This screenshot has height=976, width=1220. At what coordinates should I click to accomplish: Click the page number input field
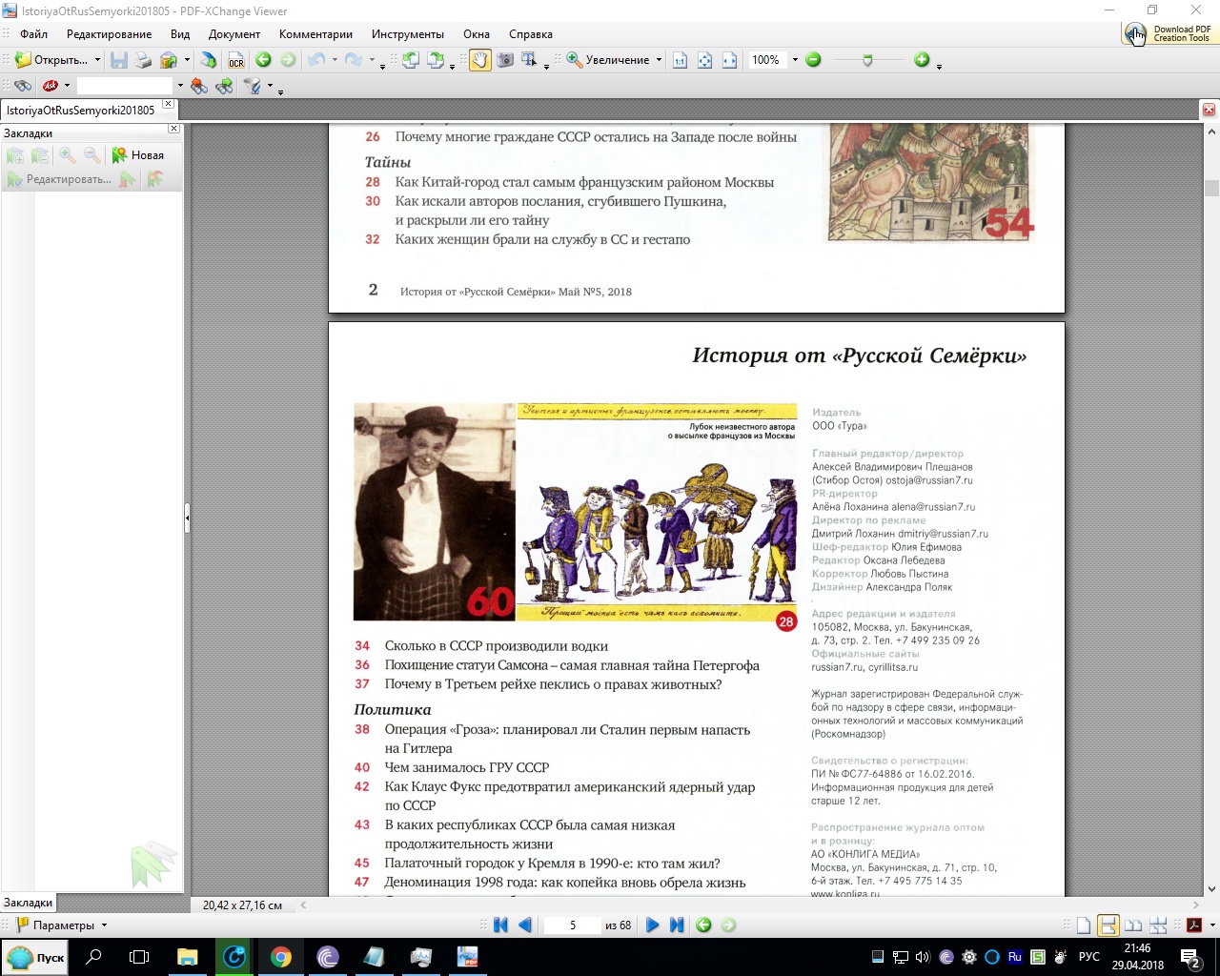[x=572, y=925]
